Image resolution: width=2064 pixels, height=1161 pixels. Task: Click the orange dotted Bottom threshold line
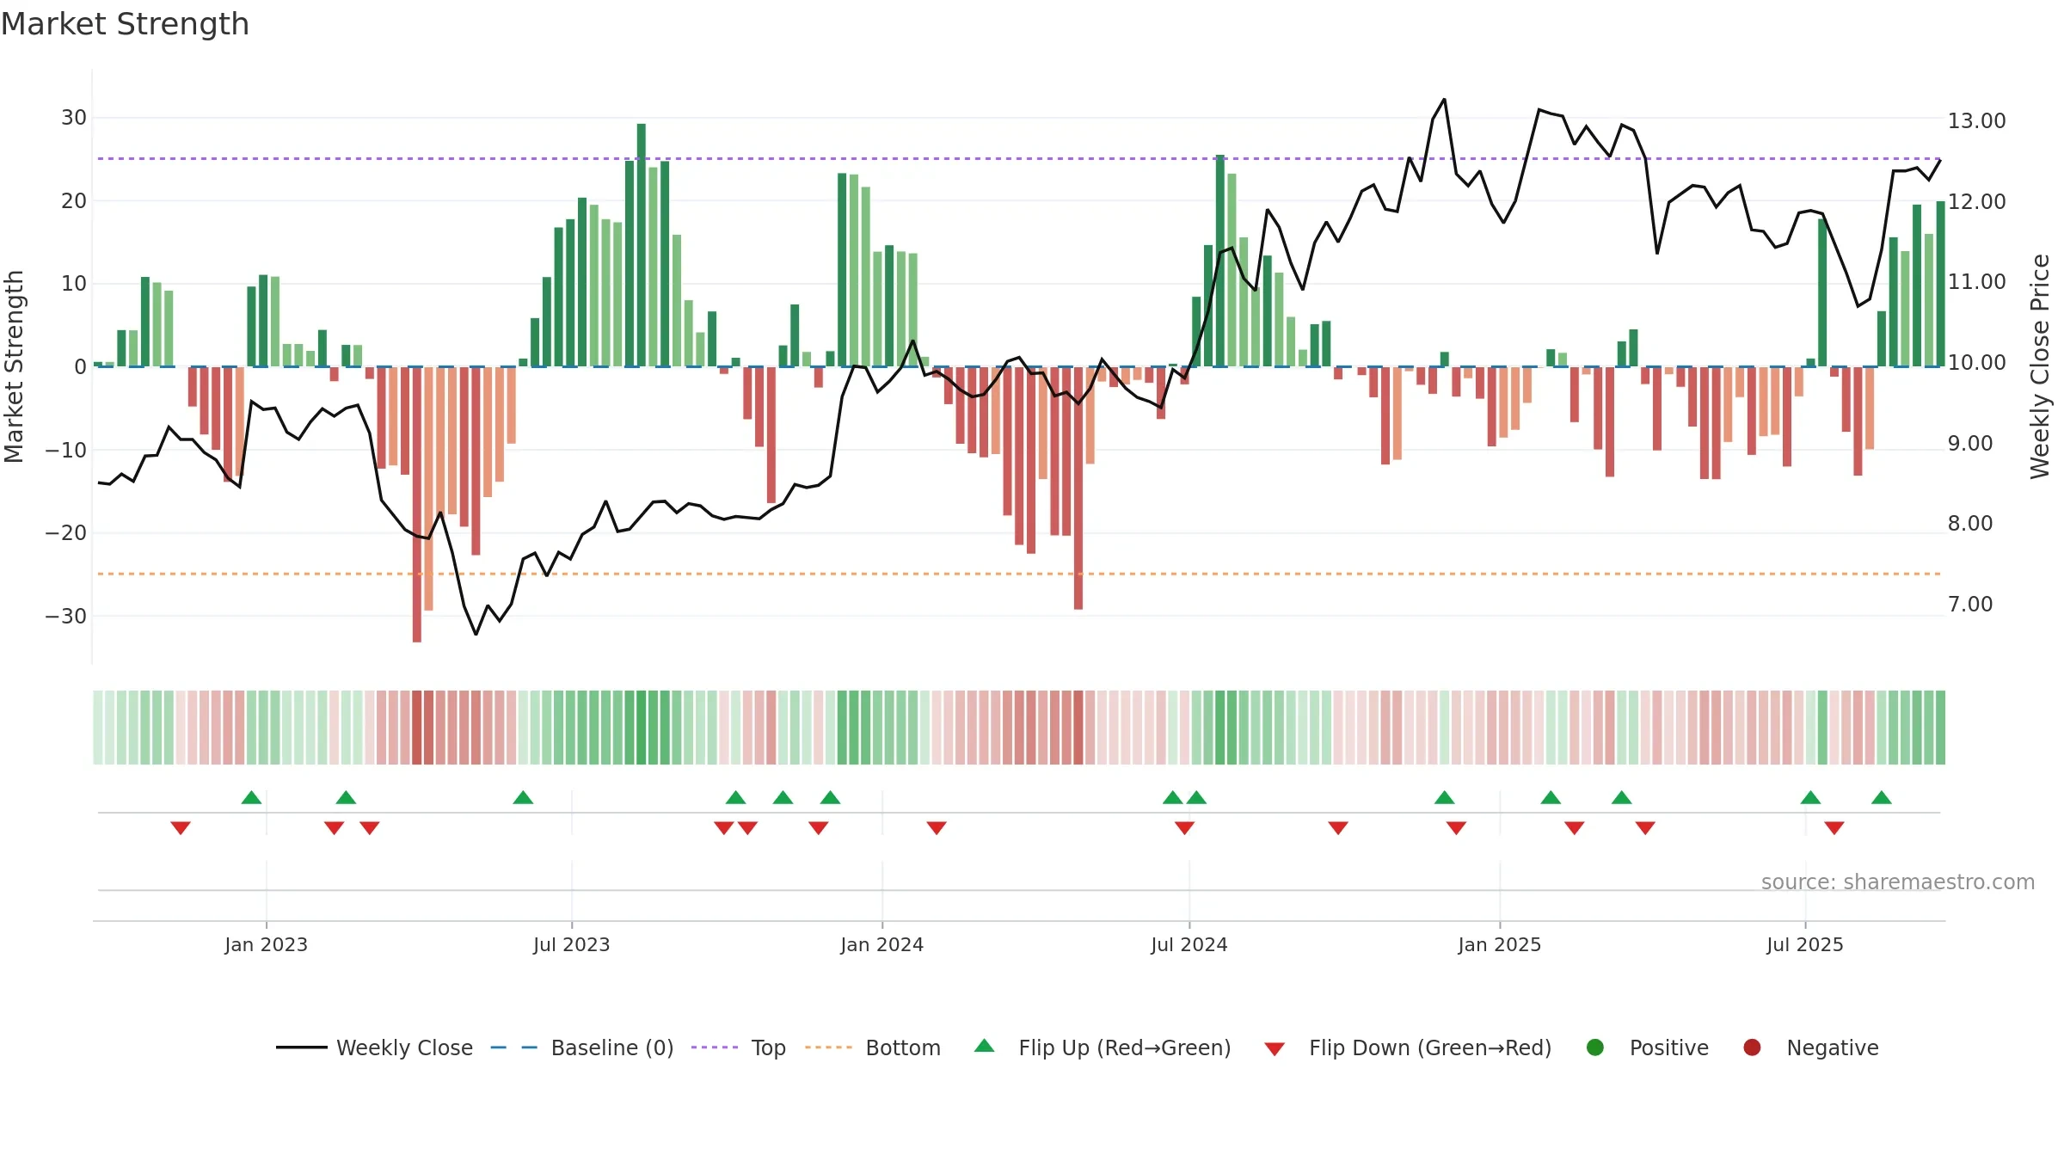(1019, 574)
